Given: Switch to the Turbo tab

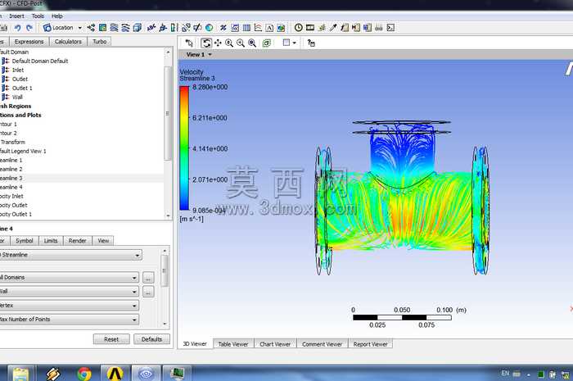Looking at the screenshot, I should [x=99, y=42].
